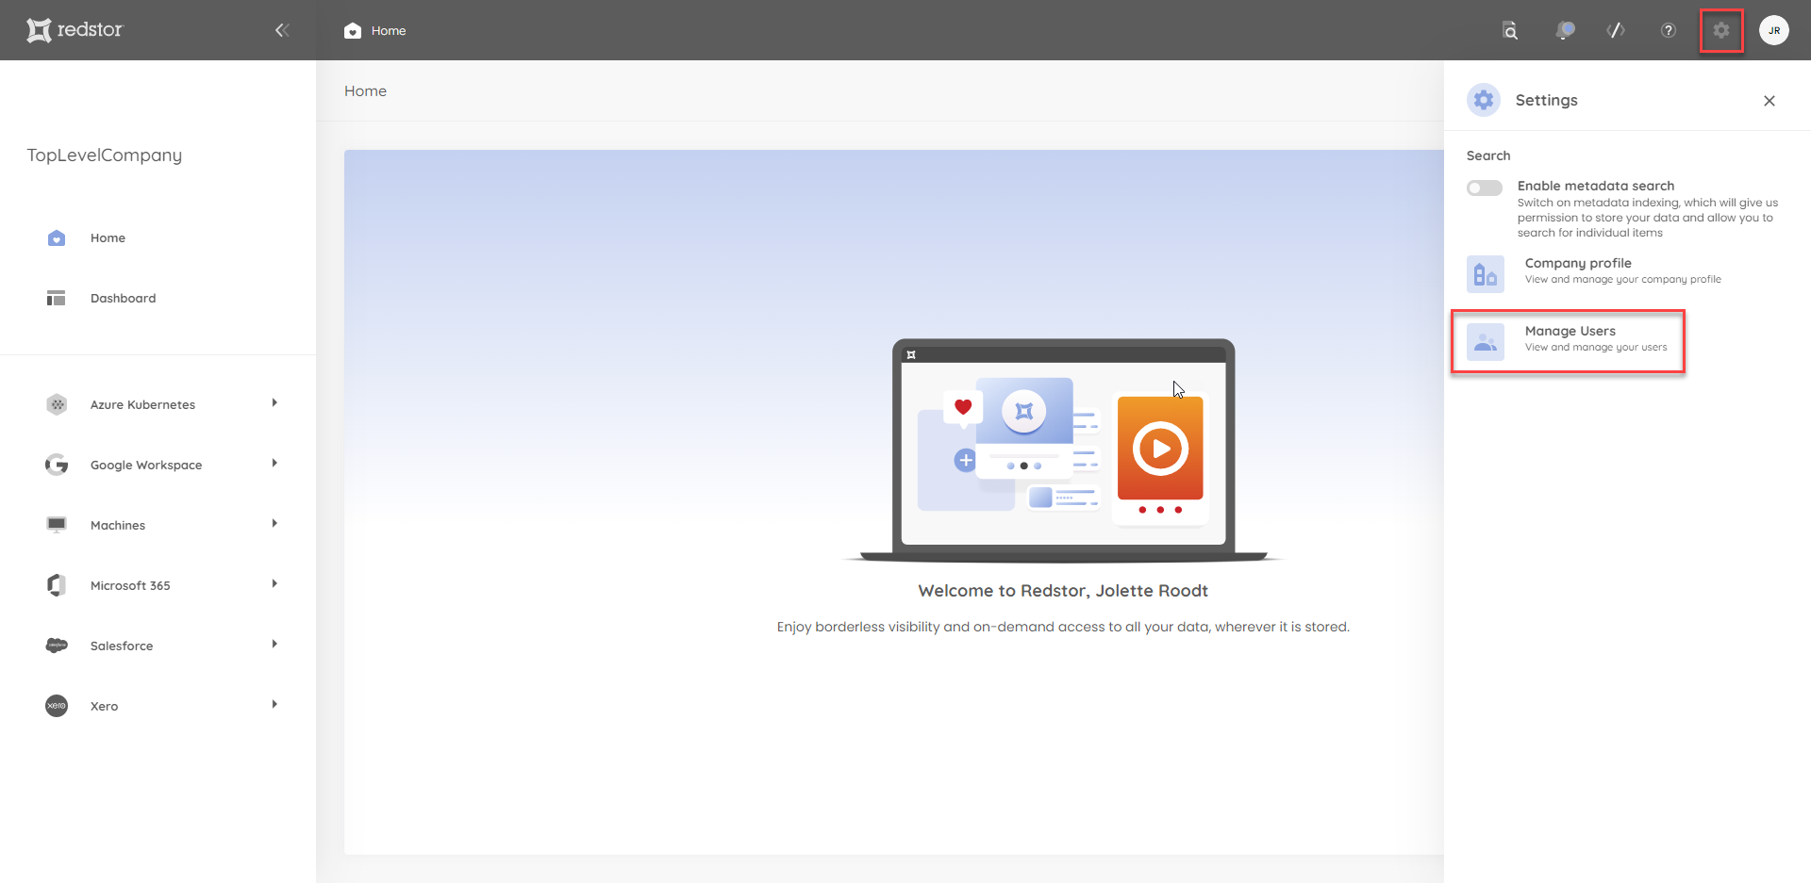Viewport: 1811px width, 883px height.
Task: Select Azure Kubernetes in sidebar
Action: tap(142, 405)
